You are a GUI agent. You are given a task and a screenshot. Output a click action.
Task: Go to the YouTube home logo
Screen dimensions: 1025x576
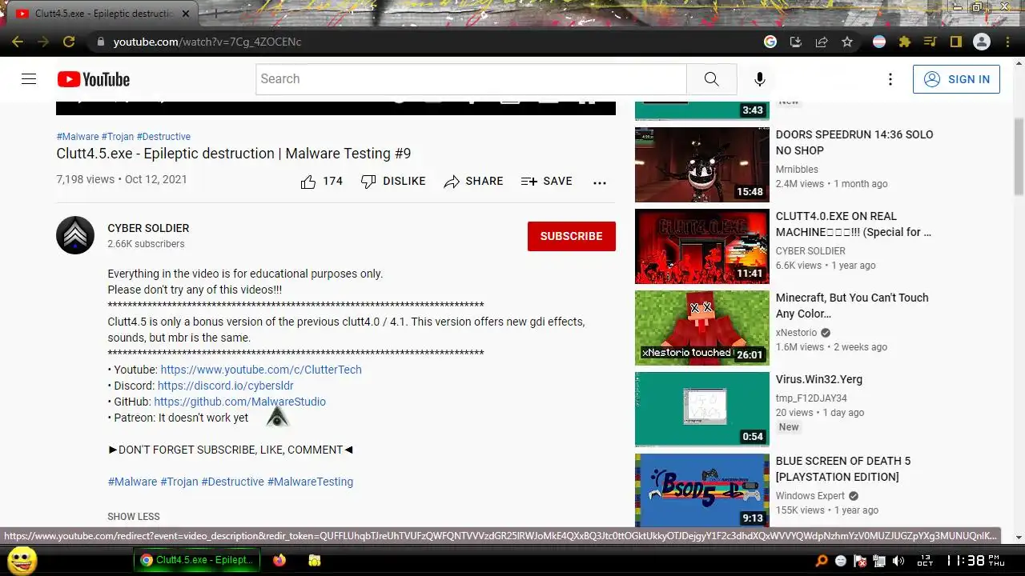[93, 79]
